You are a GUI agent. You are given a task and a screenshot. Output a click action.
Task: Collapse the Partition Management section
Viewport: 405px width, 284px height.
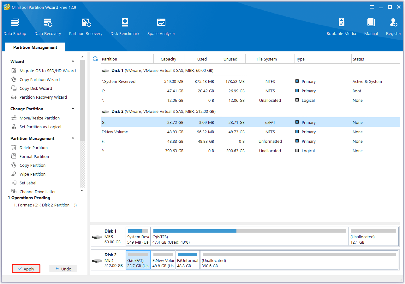[73, 138]
